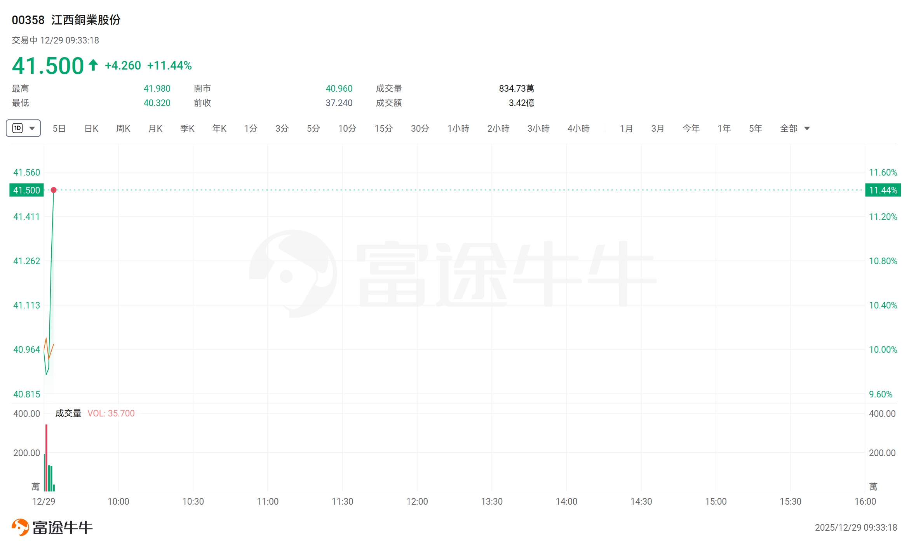Click the VOL: 35.700 indicator label
Viewport: 909px width, 547px height.
[111, 413]
